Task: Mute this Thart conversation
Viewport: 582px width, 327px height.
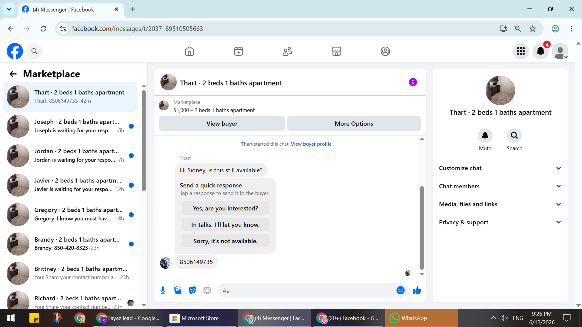Action: 485,136
